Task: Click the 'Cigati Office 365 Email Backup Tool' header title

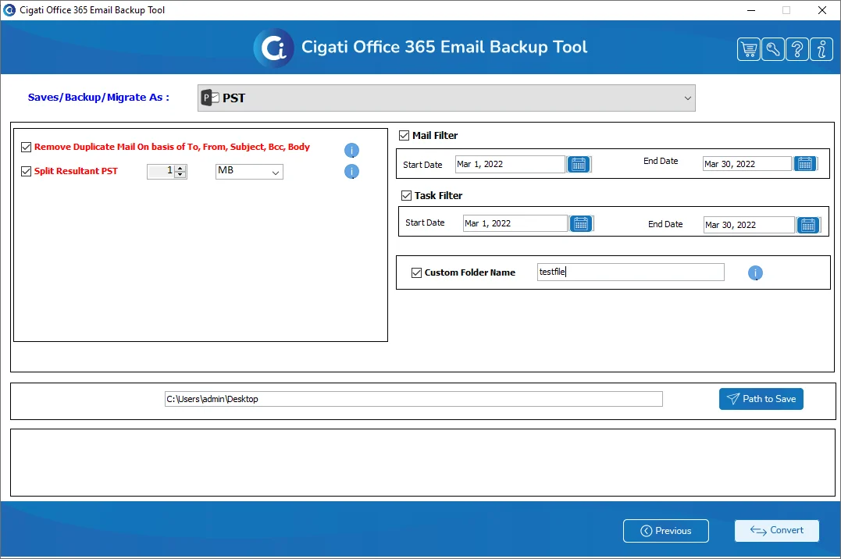Action: coord(444,47)
